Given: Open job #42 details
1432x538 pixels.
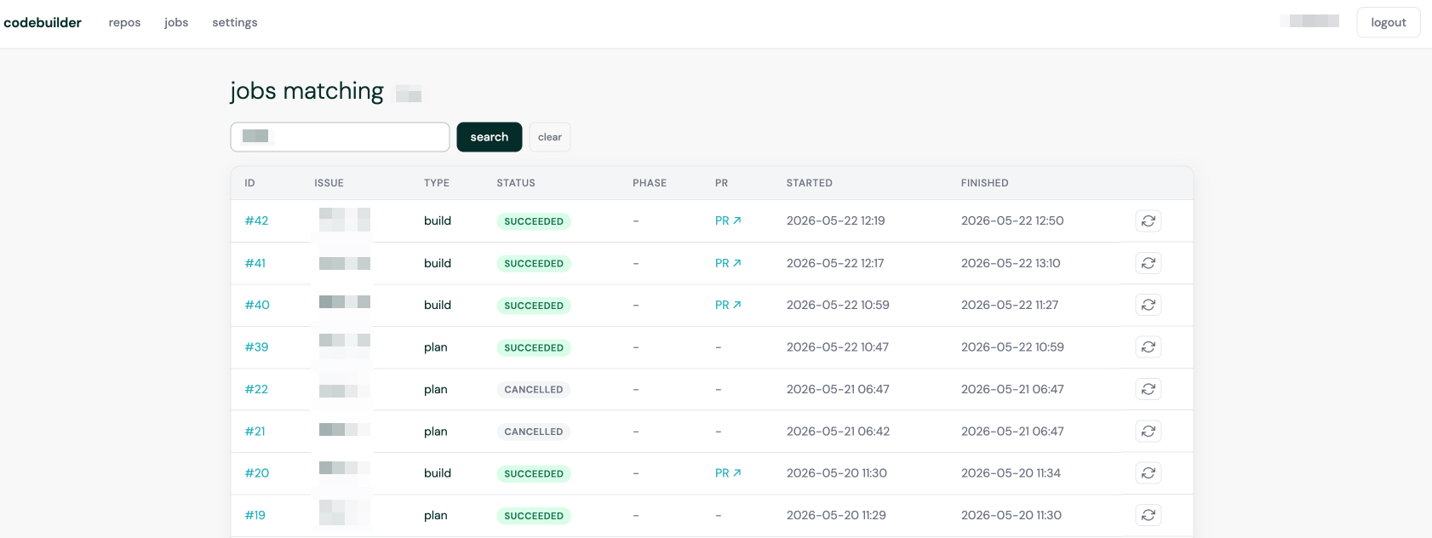Looking at the screenshot, I should click(x=256, y=220).
